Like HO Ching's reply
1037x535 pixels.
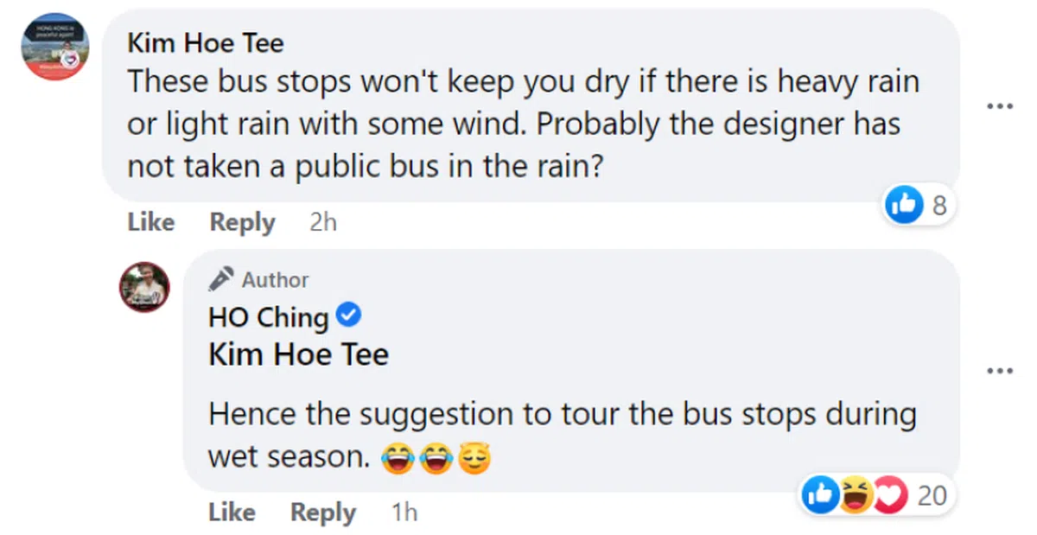point(232,513)
